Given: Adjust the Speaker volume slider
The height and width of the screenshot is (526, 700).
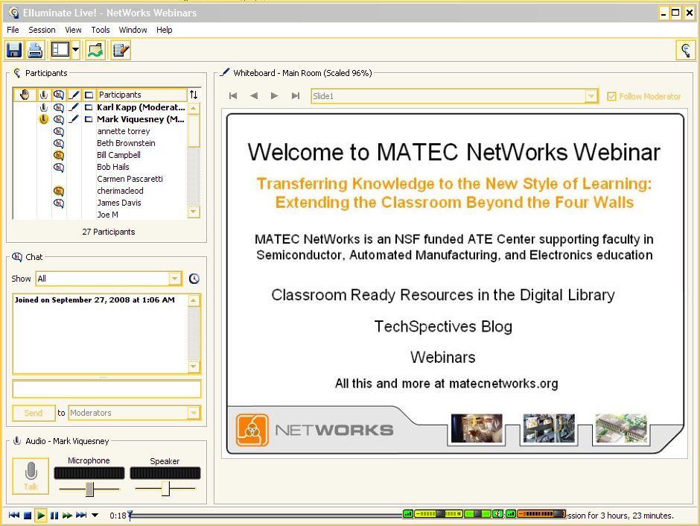Looking at the screenshot, I should (x=165, y=489).
